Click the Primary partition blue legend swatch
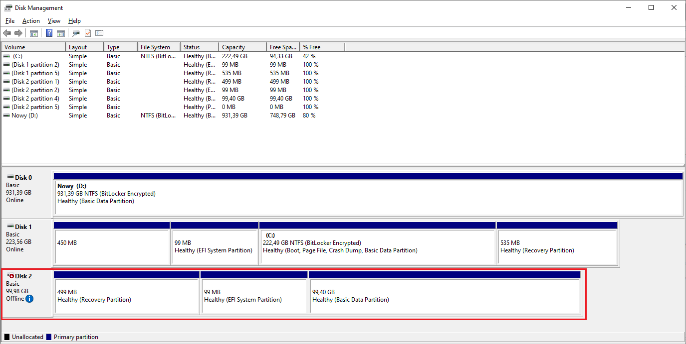The image size is (686, 344). point(49,337)
